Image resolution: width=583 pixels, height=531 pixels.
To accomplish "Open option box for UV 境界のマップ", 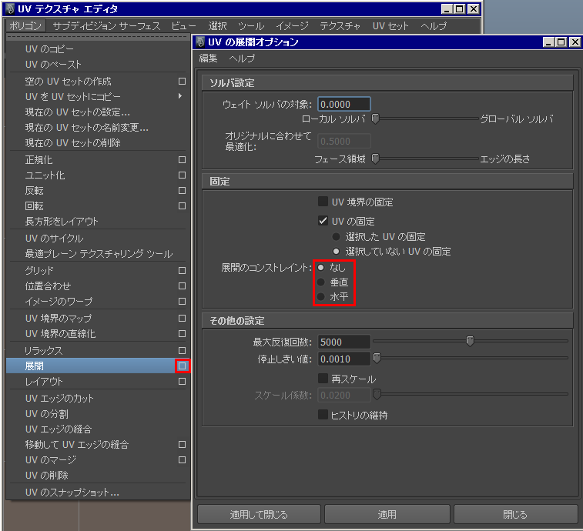I will pos(182,319).
